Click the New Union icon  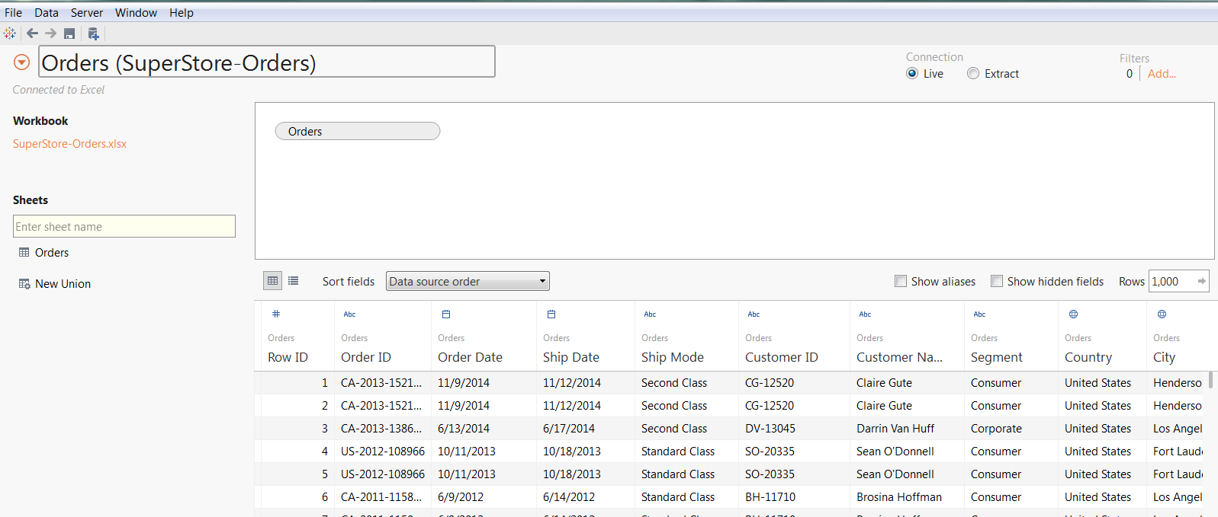(x=24, y=284)
